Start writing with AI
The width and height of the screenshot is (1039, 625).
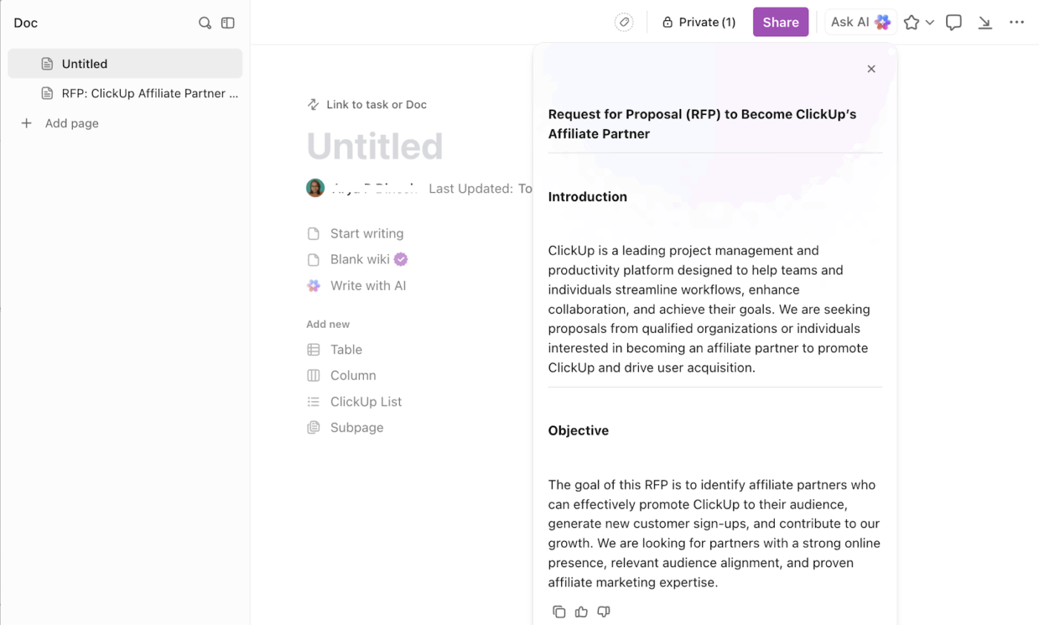pos(367,285)
